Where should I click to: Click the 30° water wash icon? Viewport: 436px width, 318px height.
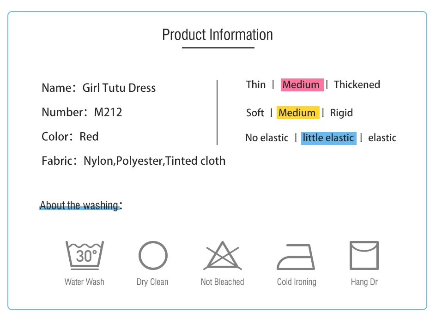pos(85,255)
